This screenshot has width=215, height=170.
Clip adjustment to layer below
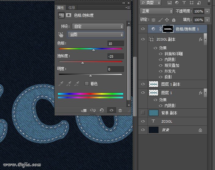(x=84, y=110)
